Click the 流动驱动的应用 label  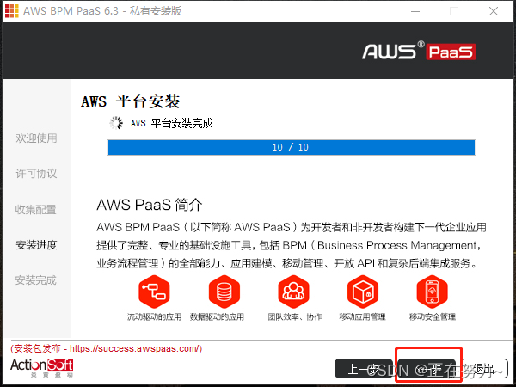coord(154,316)
